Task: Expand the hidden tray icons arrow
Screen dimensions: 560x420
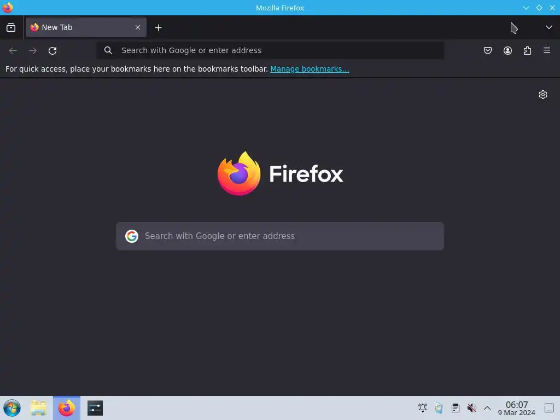Action: tap(487, 408)
